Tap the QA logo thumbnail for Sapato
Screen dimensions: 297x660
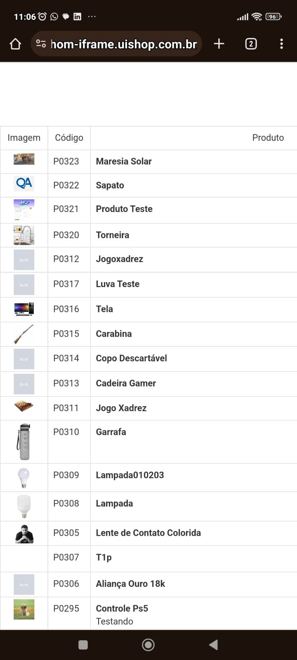tap(24, 183)
